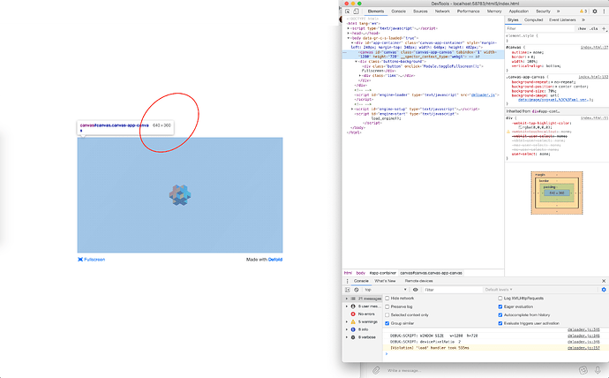This screenshot has height=378, width=609.
Task: Enable Log XMLHttpRequests checkbox
Action: [x=500, y=299]
